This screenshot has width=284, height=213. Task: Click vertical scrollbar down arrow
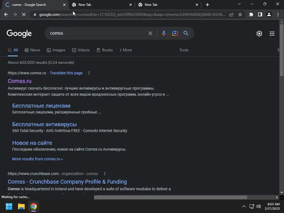282,192
